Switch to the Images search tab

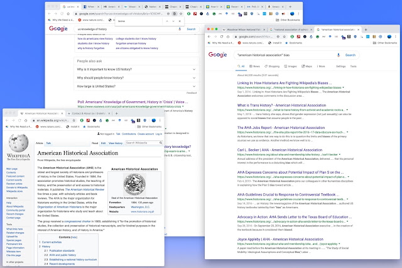point(290,66)
